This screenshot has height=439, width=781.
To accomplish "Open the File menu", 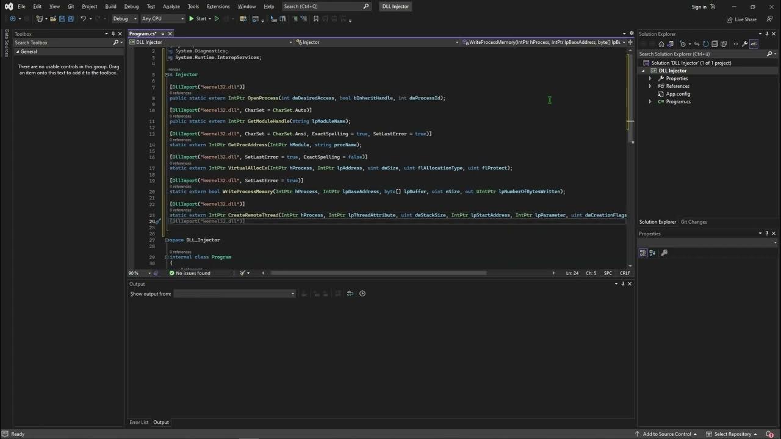I will (21, 6).
